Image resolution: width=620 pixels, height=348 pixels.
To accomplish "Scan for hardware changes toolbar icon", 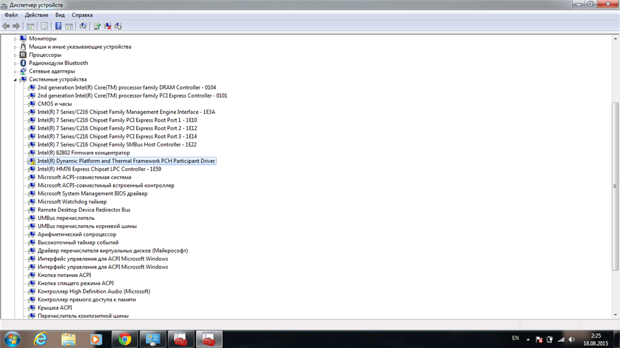I will (x=82, y=26).
